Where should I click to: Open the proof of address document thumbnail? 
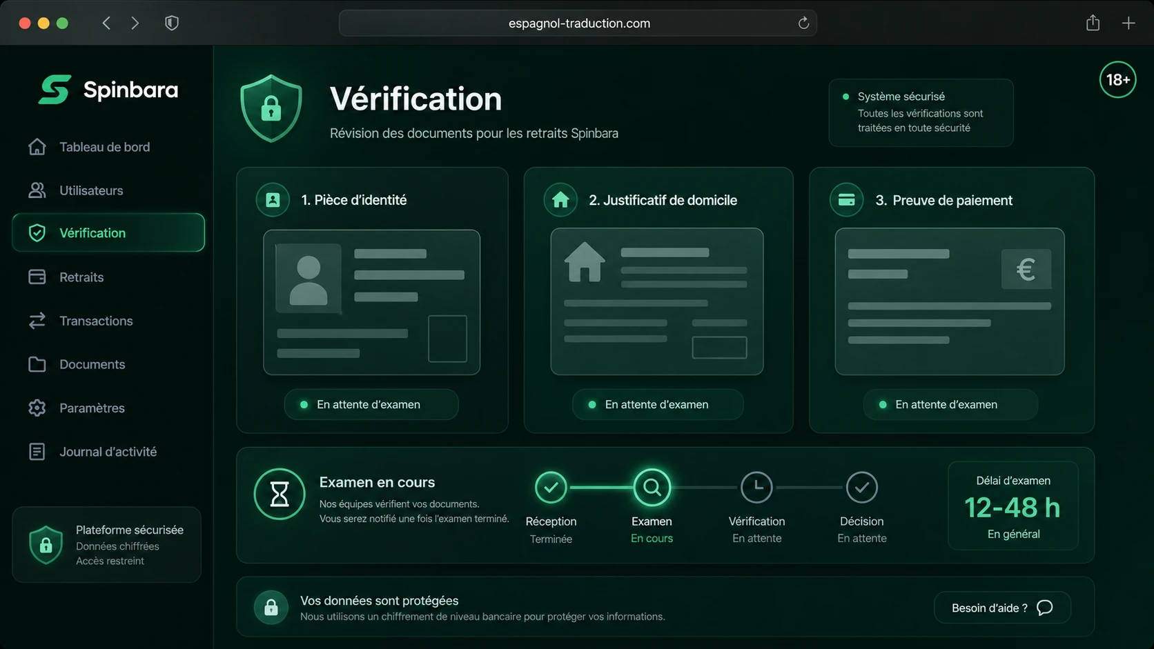657,301
